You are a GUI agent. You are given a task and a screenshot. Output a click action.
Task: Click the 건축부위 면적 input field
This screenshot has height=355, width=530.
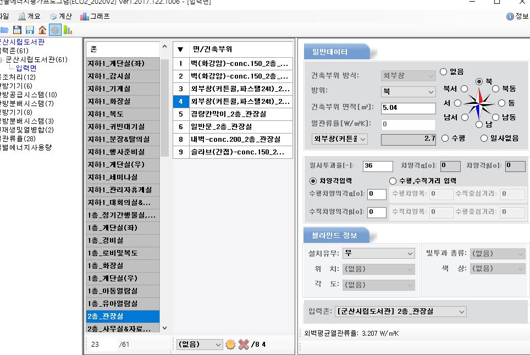click(x=408, y=108)
